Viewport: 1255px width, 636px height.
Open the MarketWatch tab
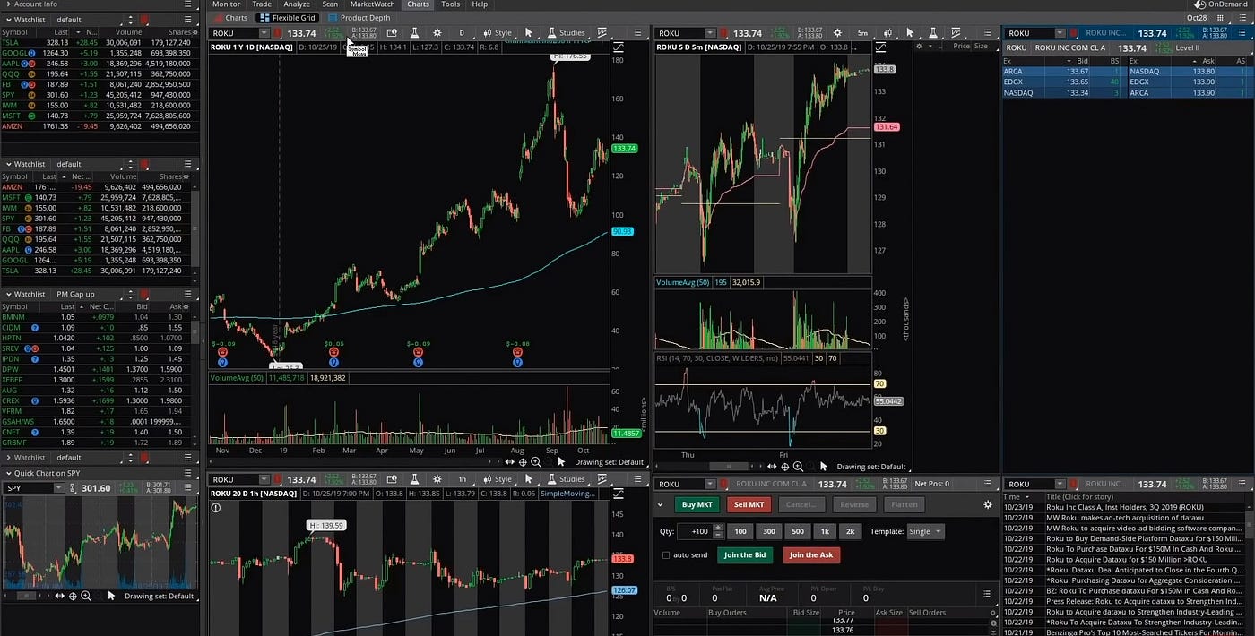pos(372,4)
